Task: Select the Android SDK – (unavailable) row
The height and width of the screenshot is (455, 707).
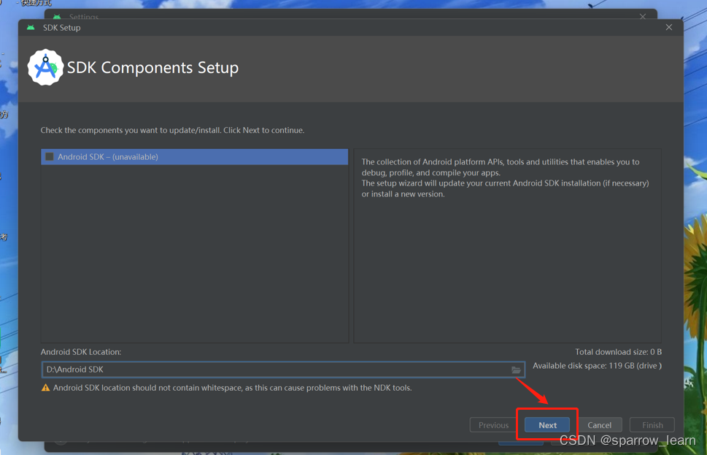Action: click(x=194, y=156)
